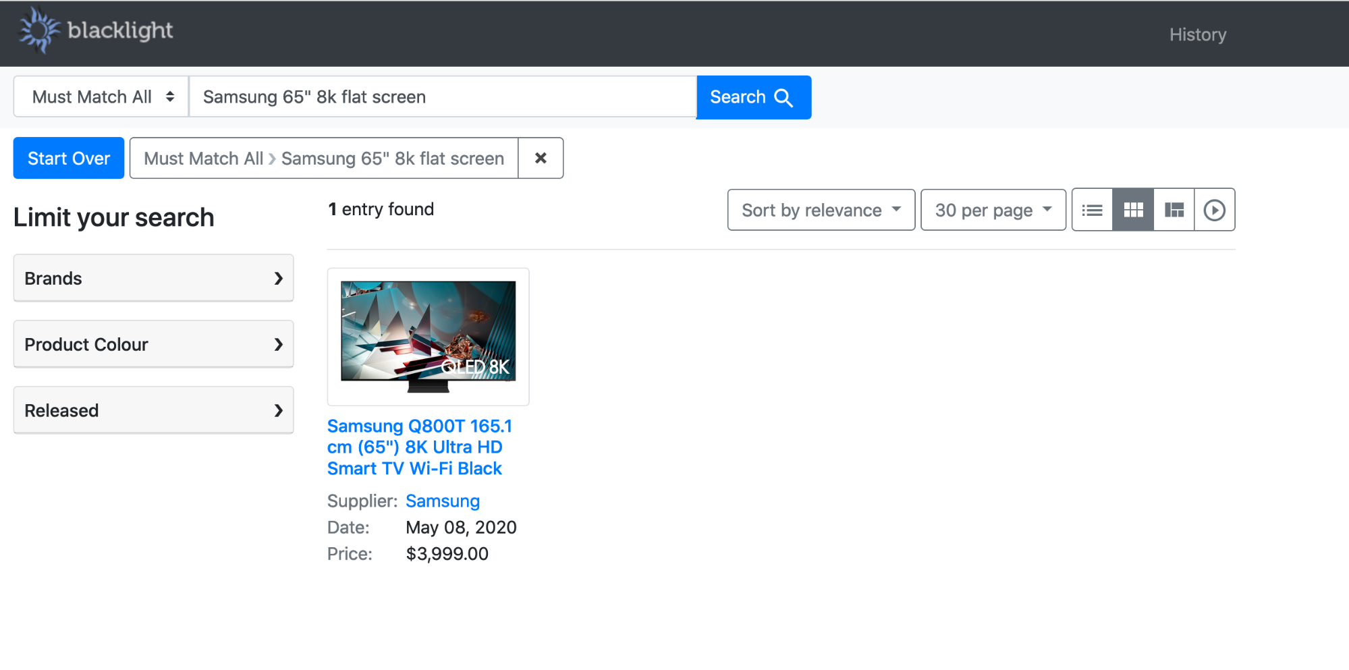This screenshot has width=1349, height=670.
Task: Click the '1 entry found' text
Action: click(x=381, y=209)
